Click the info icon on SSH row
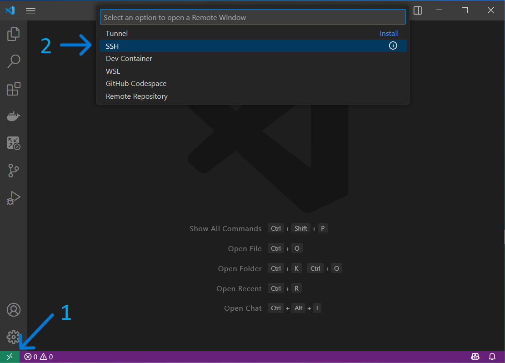Image resolution: width=505 pixels, height=363 pixels. (x=393, y=45)
